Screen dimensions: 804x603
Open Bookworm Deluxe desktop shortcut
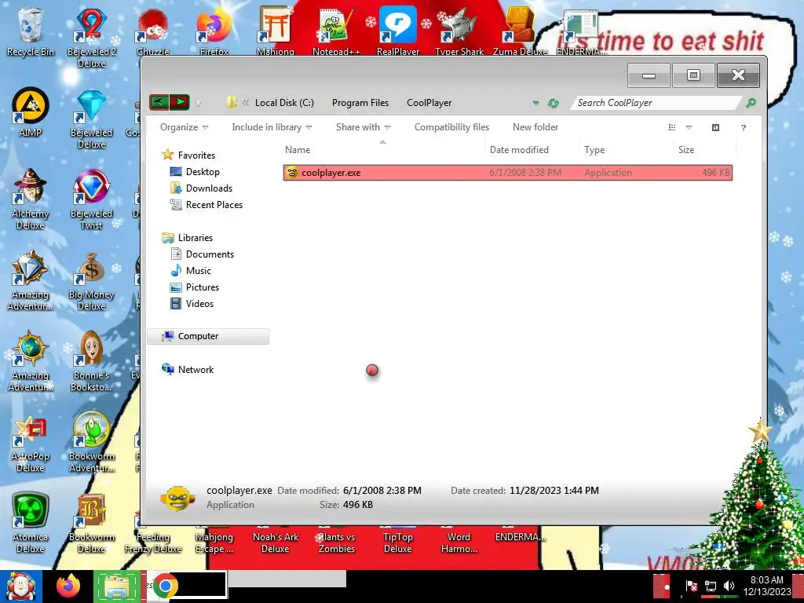91,523
